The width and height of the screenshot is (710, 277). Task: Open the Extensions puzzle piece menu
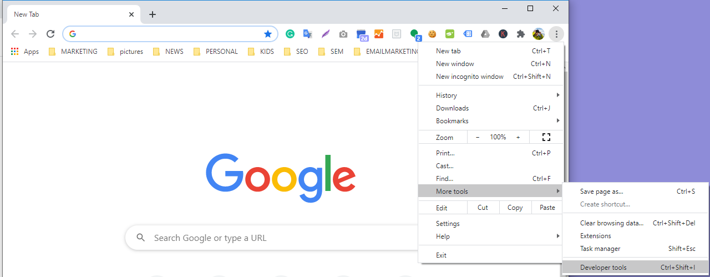click(520, 34)
